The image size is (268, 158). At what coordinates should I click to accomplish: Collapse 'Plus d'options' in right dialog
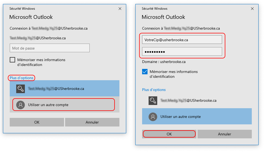154,90
